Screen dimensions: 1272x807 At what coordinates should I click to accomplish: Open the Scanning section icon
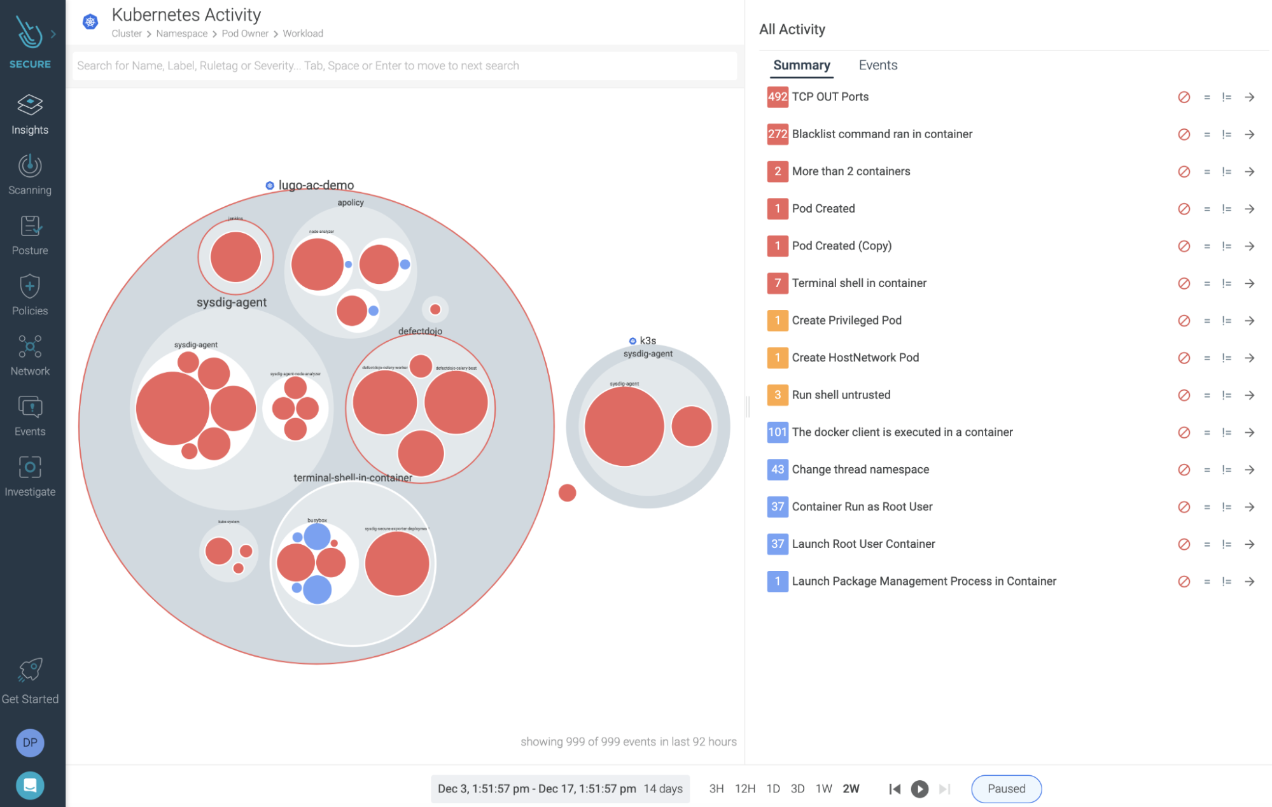[x=30, y=166]
